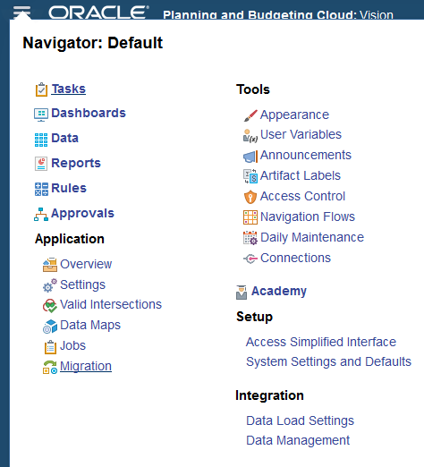Click the Academy graduate icon
424x467 pixels.
point(242,293)
